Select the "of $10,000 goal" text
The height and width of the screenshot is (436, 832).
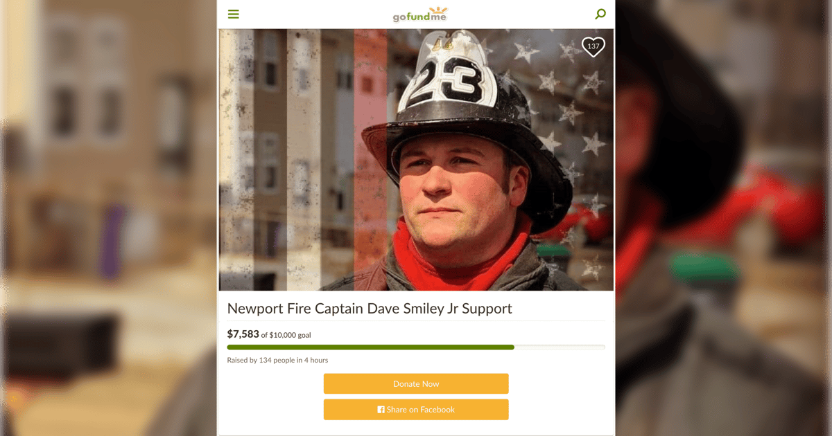(x=286, y=335)
